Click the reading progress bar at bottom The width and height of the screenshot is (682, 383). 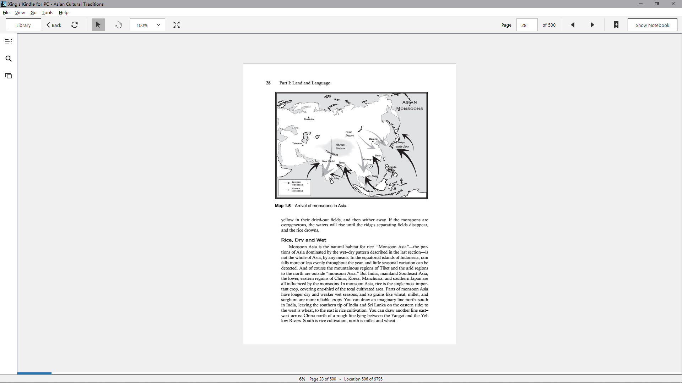pyautogui.click(x=350, y=373)
